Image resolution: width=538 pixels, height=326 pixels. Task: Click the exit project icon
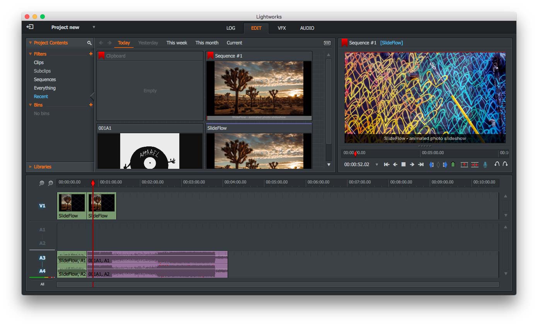(x=30, y=27)
